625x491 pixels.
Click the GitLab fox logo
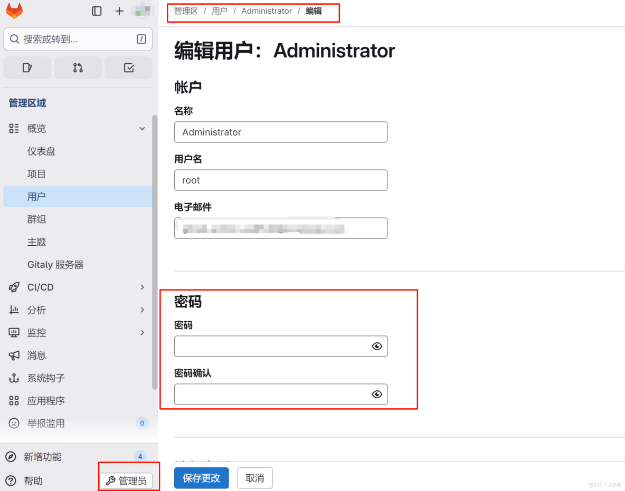click(x=14, y=11)
